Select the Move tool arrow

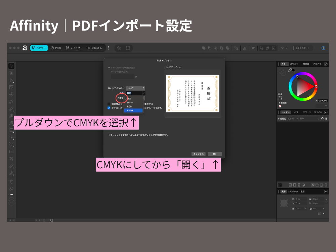(11, 66)
